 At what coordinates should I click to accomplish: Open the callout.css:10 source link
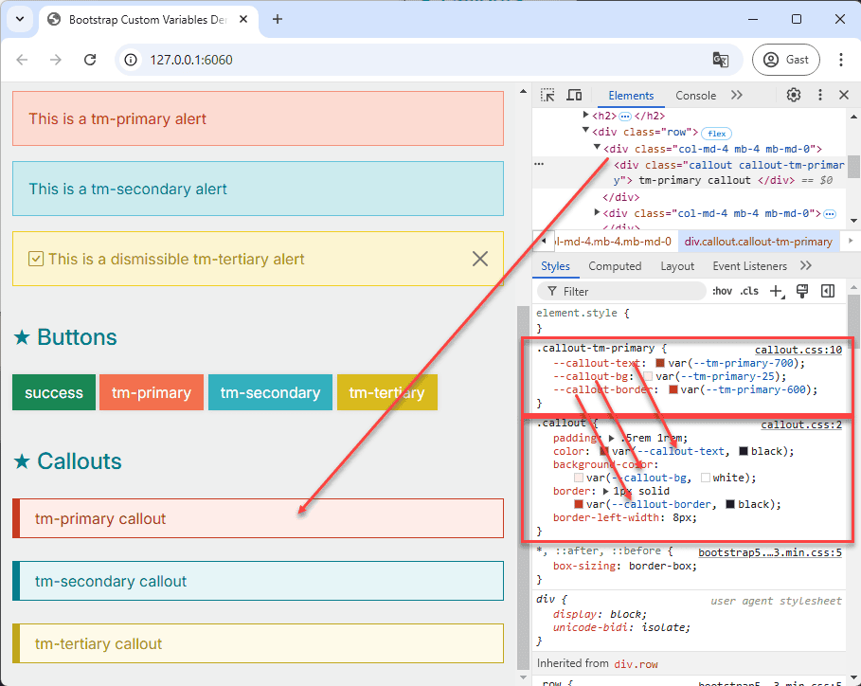(798, 350)
